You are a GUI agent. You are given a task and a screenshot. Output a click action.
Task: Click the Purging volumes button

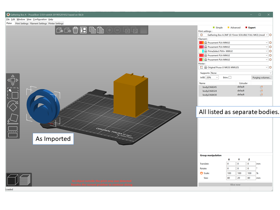tap(262, 78)
